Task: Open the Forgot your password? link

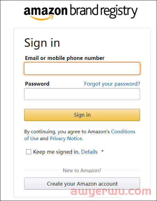Action: click(x=112, y=84)
